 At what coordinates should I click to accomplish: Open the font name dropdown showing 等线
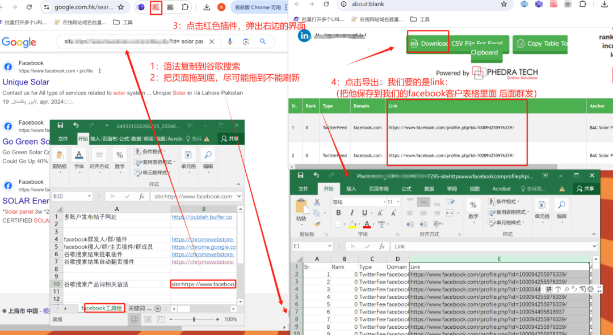384,202
